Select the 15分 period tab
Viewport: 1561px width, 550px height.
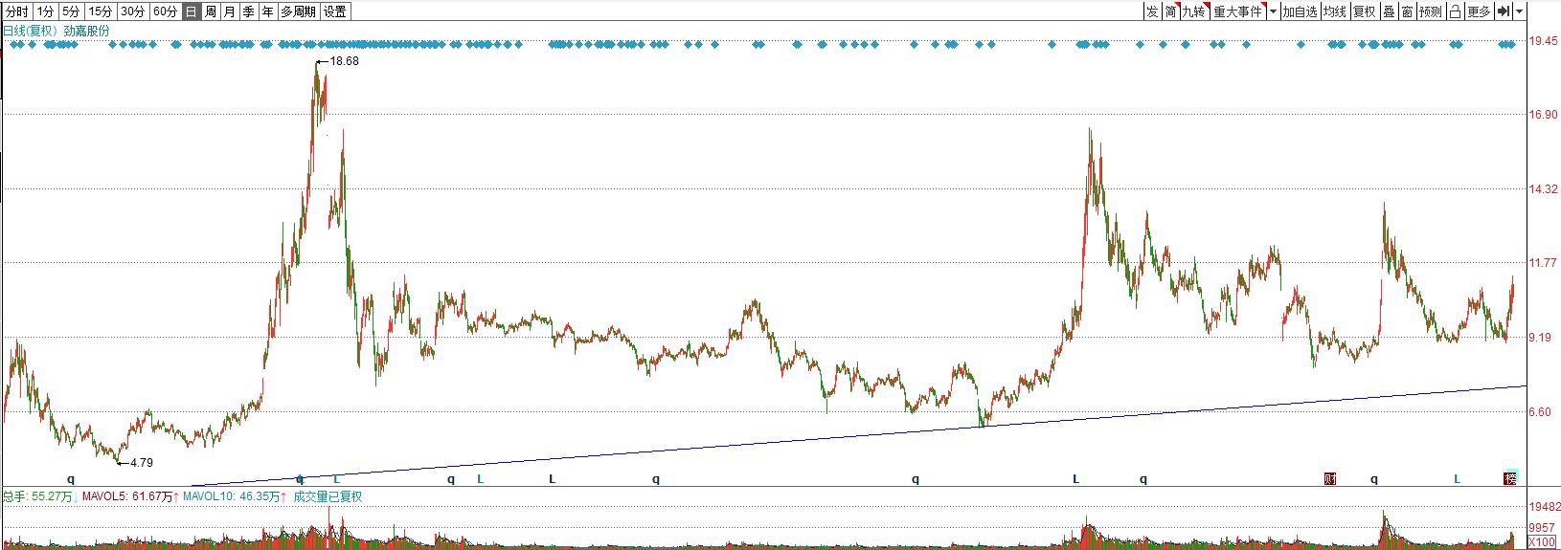point(100,11)
